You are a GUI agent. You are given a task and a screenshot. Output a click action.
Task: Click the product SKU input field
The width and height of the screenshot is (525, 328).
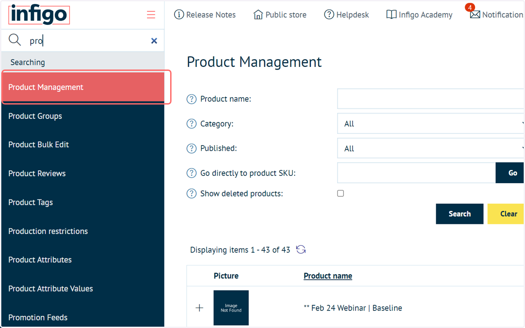[416, 173]
